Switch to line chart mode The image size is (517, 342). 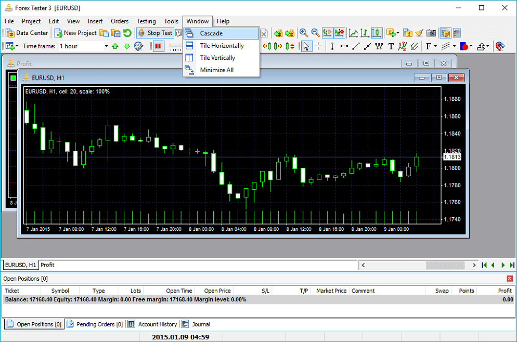[354, 33]
